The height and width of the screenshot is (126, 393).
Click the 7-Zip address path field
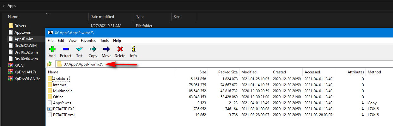224,64
